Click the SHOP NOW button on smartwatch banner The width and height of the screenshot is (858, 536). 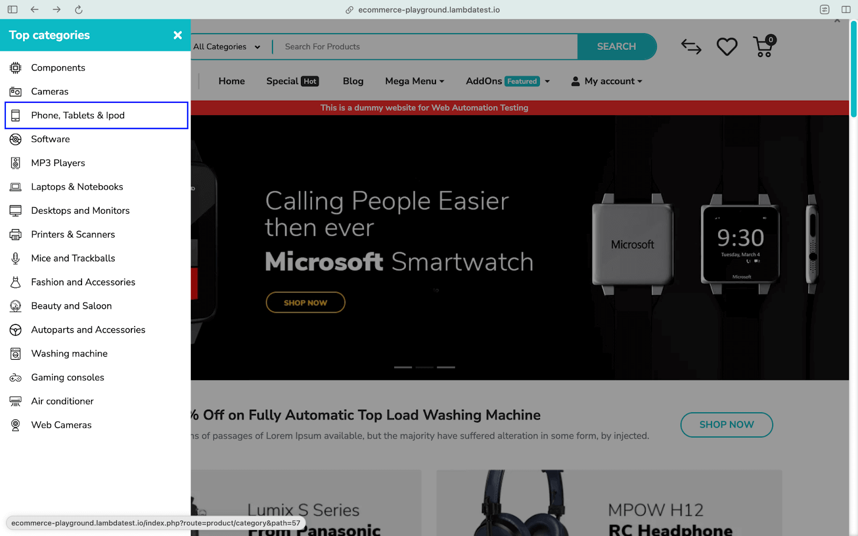(306, 303)
